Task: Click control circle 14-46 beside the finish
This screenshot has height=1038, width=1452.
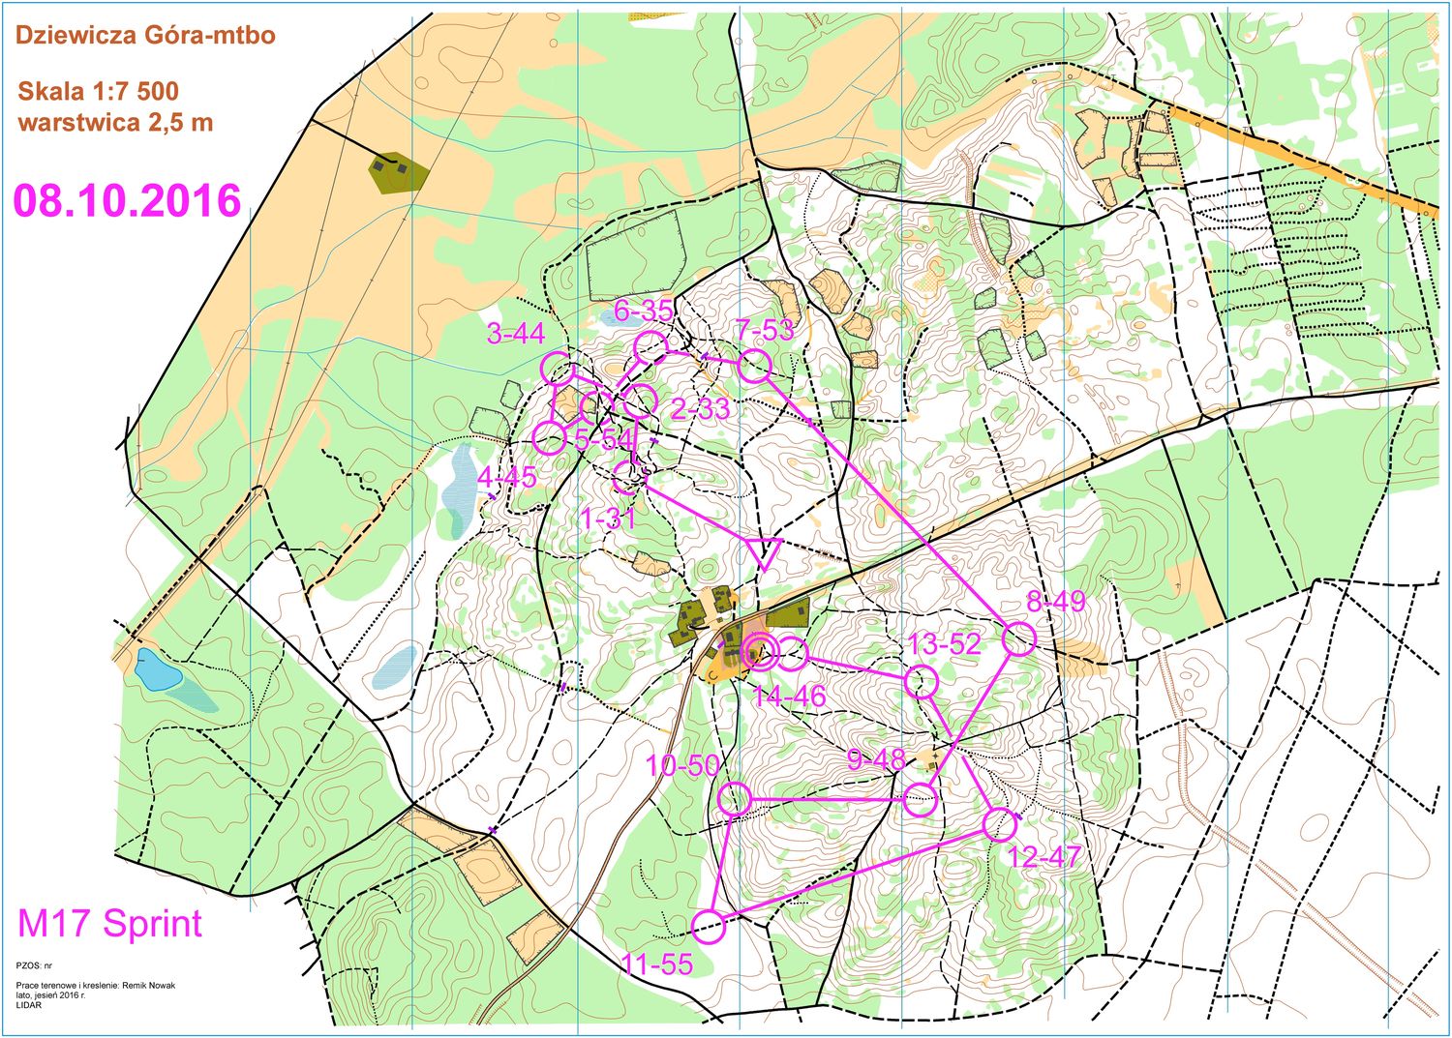Action: pyautogui.click(x=792, y=655)
